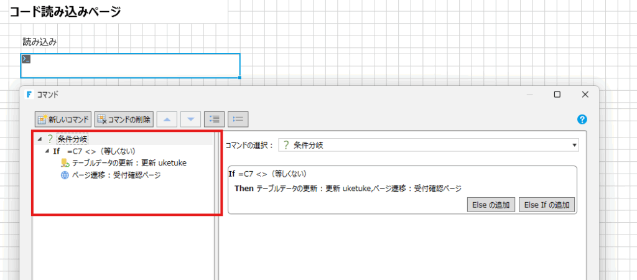The height and width of the screenshot is (280, 637).
Task: Click the outdent command icon in toolbar
Action: 238,119
